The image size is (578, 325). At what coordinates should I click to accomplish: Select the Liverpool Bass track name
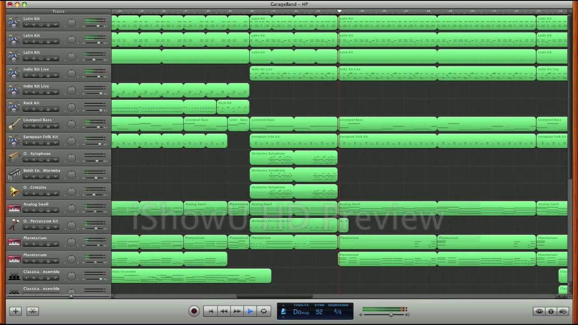click(37, 120)
